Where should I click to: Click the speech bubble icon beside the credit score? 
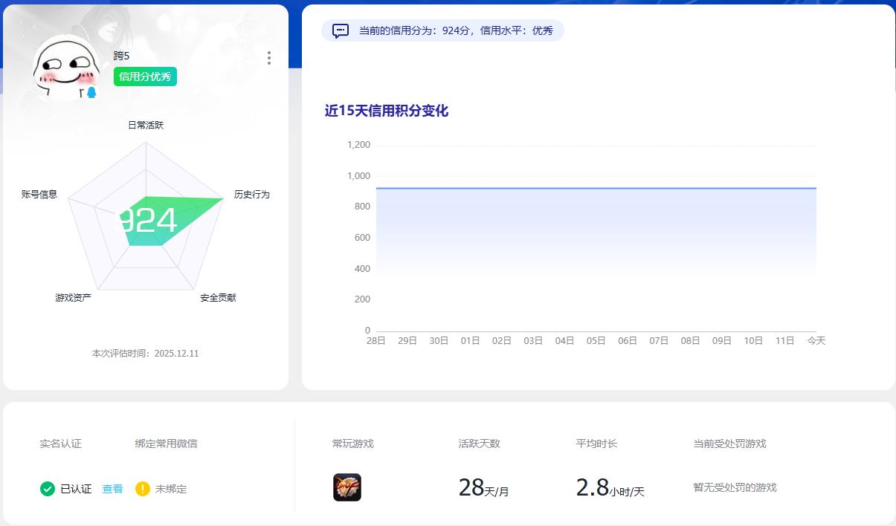tap(340, 31)
